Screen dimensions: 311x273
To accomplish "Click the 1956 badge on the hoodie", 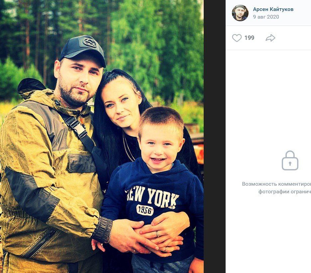I will pyautogui.click(x=145, y=210).
